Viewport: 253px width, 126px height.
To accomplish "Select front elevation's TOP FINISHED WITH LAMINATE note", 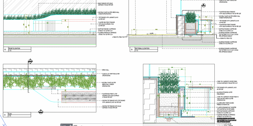I will [108, 18].
